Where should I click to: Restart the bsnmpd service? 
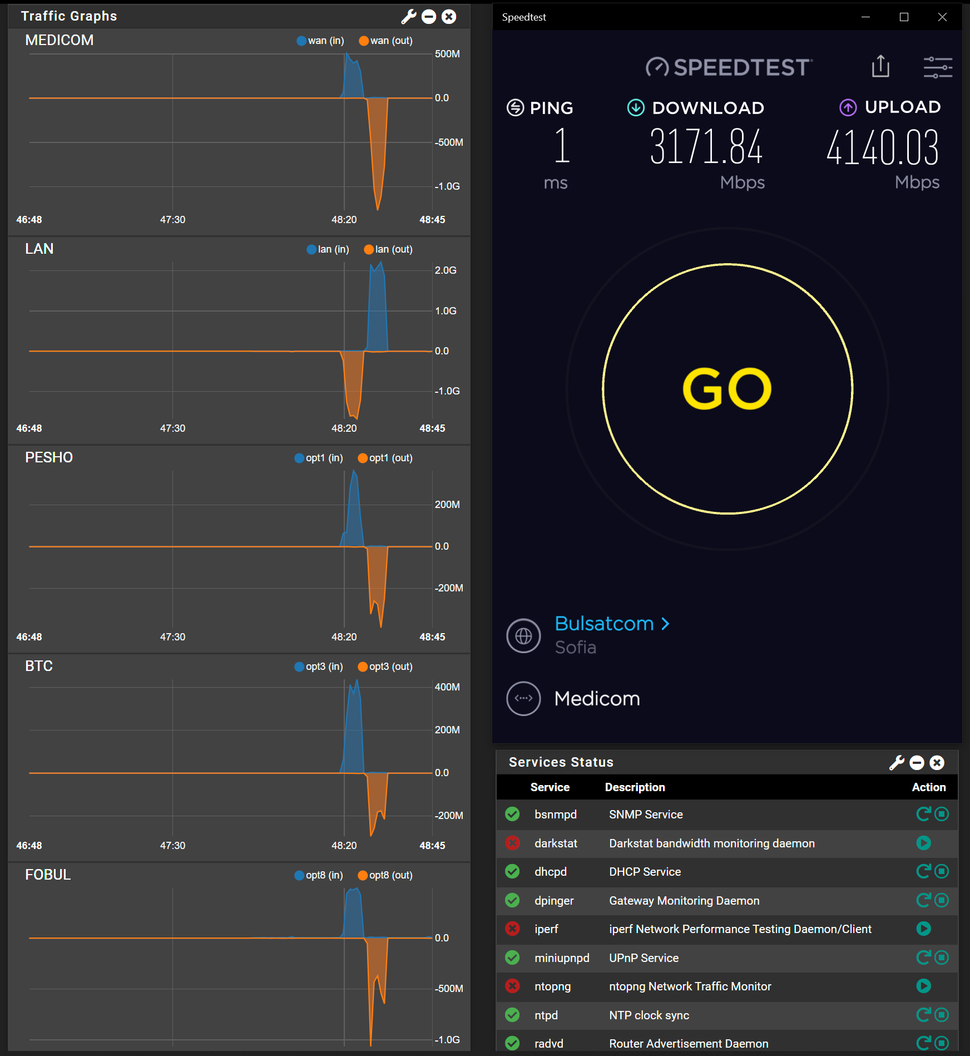pyautogui.click(x=923, y=815)
